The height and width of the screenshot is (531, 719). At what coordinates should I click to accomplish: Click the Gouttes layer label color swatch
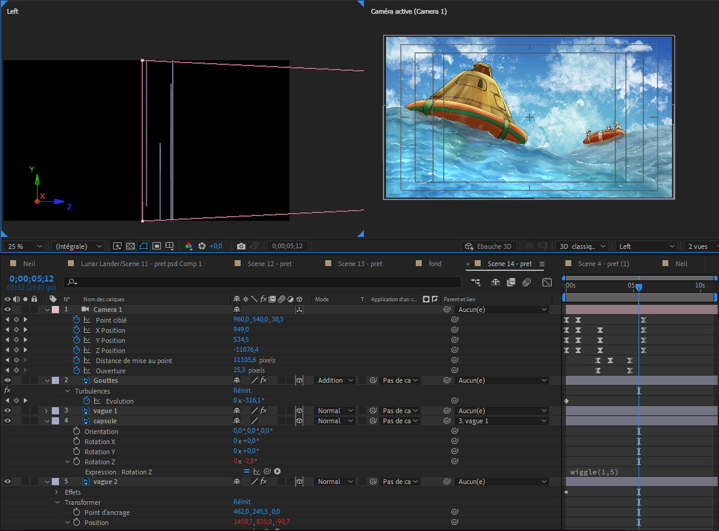(55, 380)
